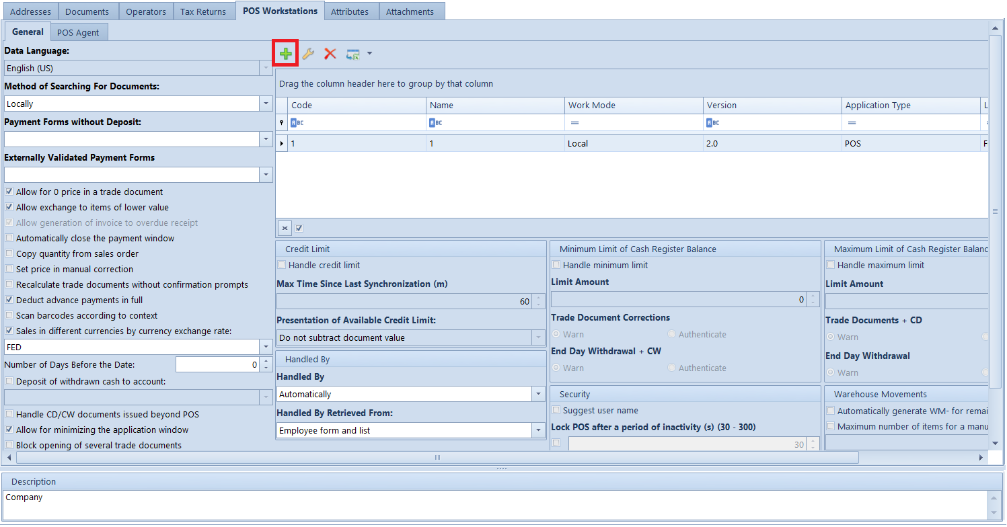The image size is (1007, 527).
Task: Switch to the Attributes tab
Action: click(350, 11)
